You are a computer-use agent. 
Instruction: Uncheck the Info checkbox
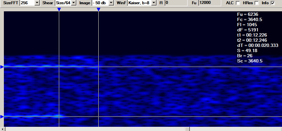pyautogui.click(x=273, y=3)
